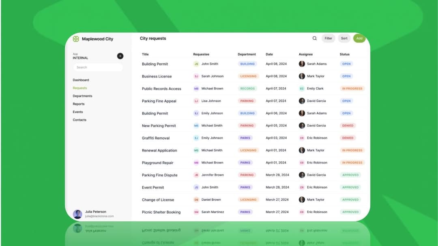Click Sarah Martinez's SM initials avatar

pyautogui.click(x=196, y=212)
